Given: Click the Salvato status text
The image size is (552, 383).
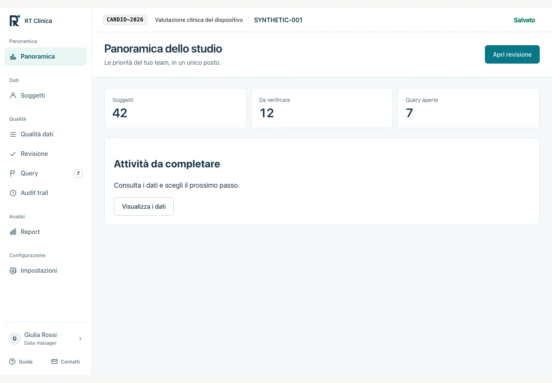Looking at the screenshot, I should (x=524, y=20).
